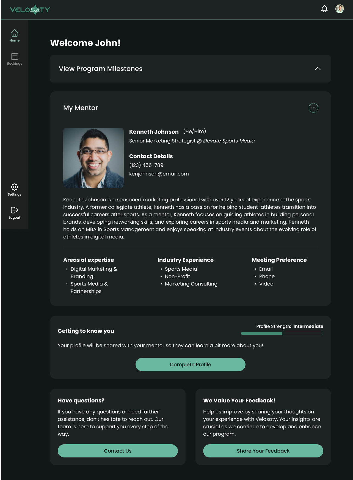Open Bookings from the sidebar
353x480 pixels.
tap(15, 59)
